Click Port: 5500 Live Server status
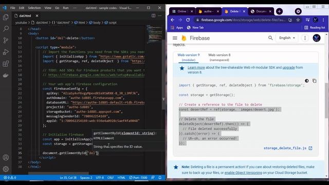 click(138, 178)
